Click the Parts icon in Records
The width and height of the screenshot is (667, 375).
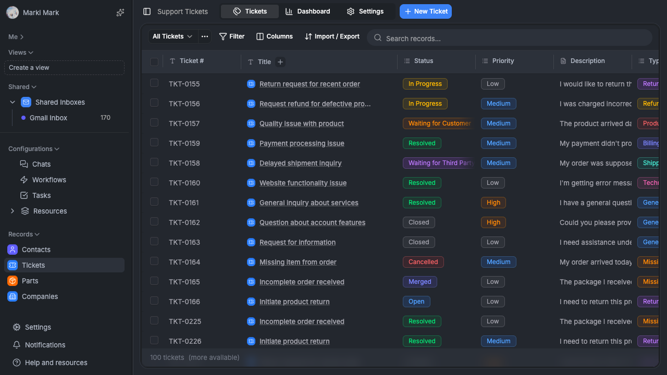point(13,281)
